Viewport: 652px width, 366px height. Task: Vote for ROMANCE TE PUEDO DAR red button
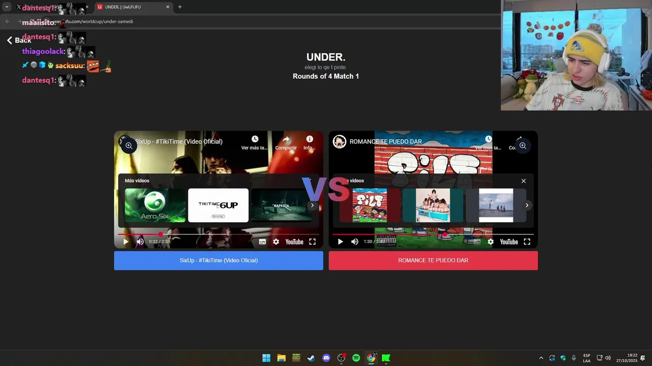433,260
